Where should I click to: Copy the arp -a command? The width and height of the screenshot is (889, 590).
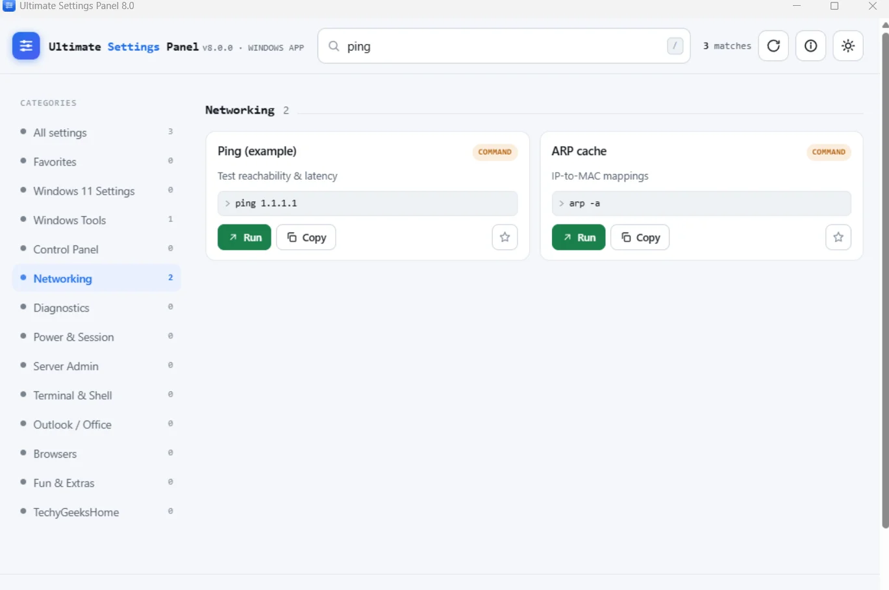[640, 238]
